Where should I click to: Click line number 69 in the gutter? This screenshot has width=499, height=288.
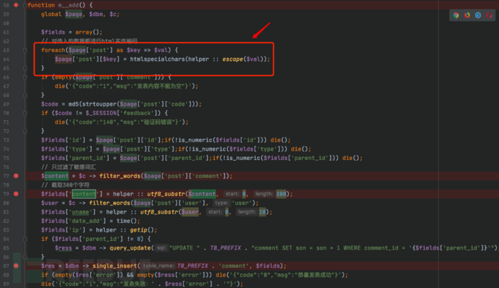tap(6, 104)
